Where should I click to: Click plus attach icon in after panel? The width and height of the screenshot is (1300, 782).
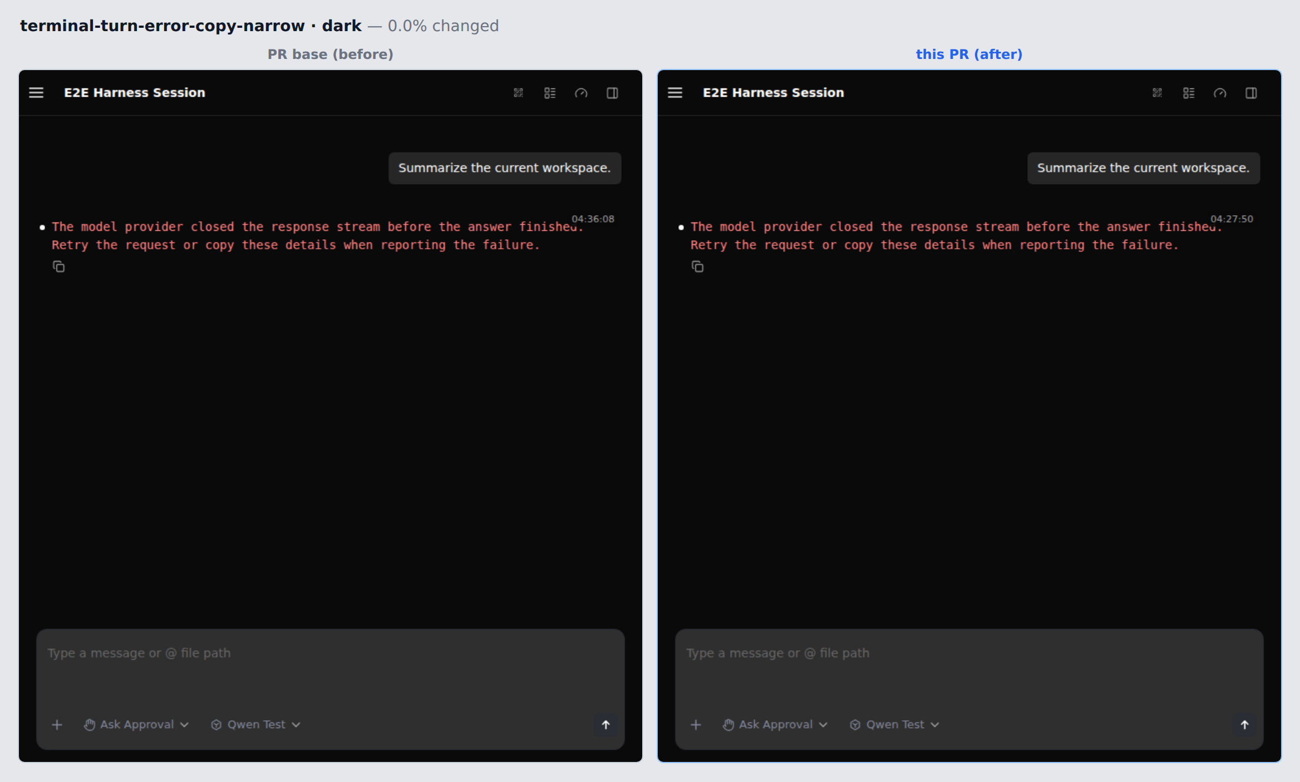click(x=696, y=725)
